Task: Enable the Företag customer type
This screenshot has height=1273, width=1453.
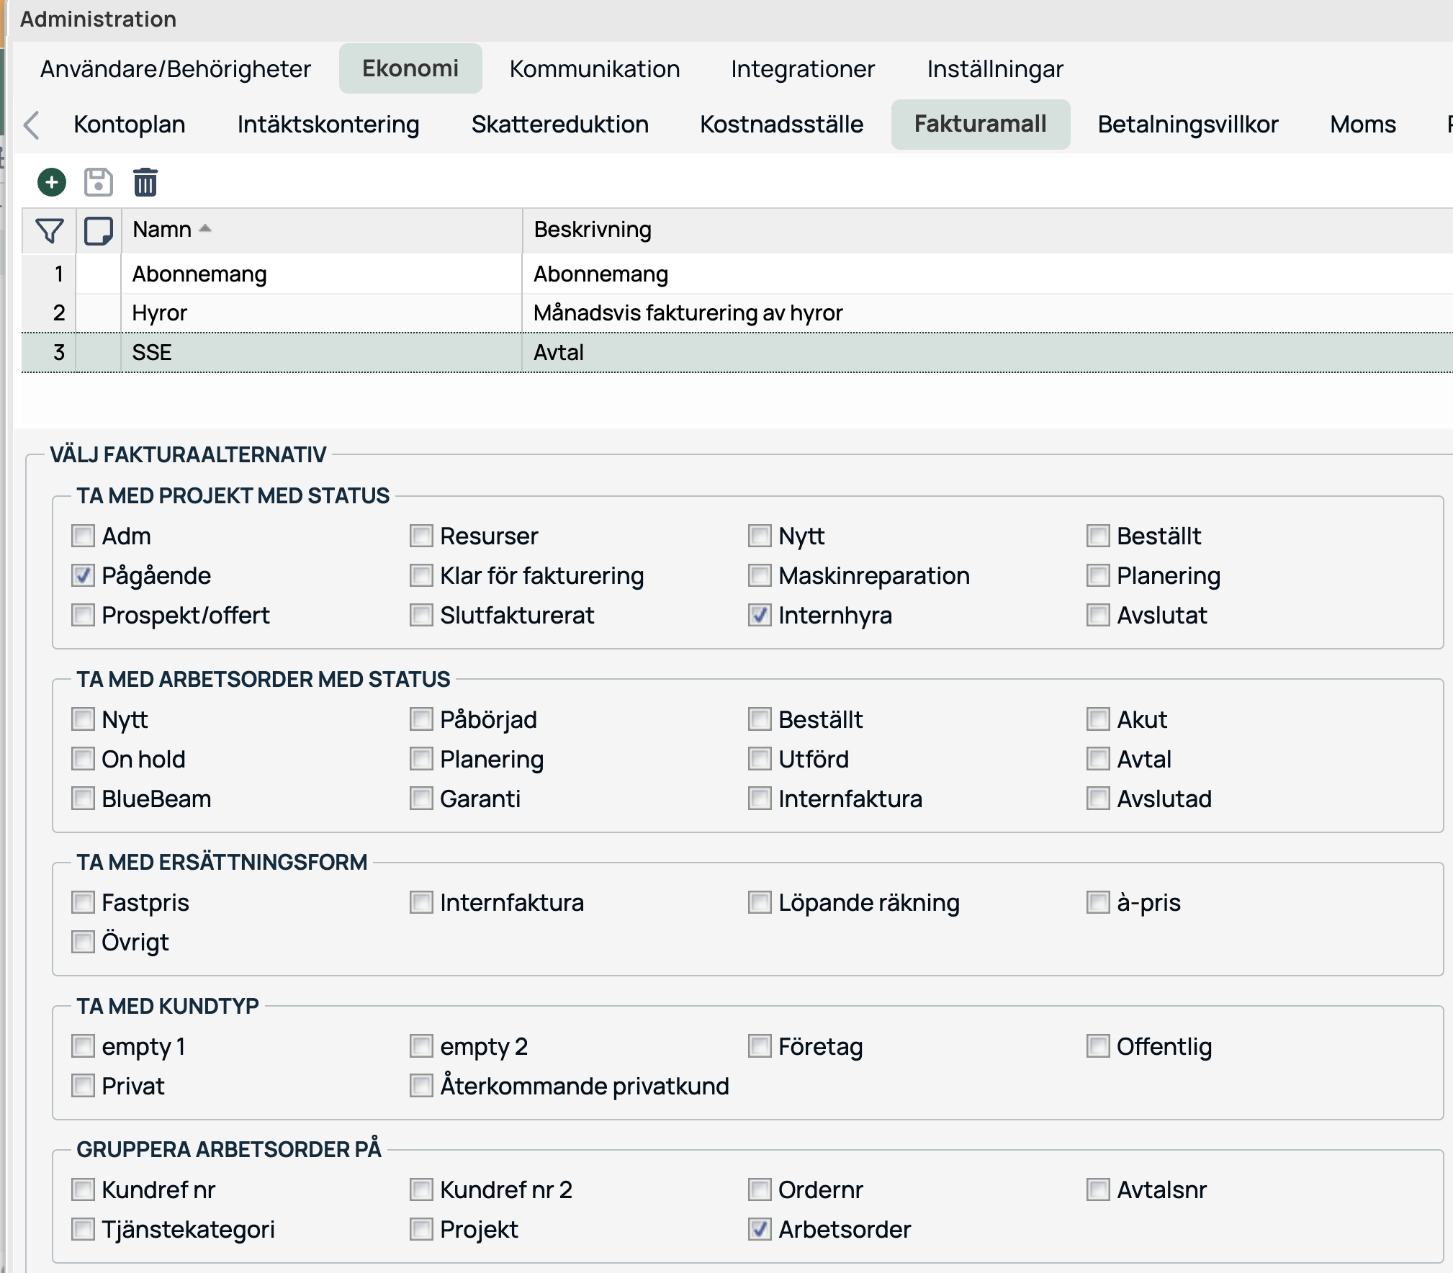Action: 760,1046
